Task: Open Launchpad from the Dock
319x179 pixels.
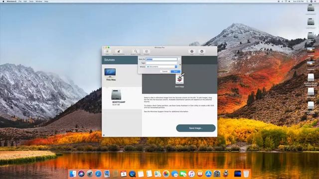Action: (90, 174)
